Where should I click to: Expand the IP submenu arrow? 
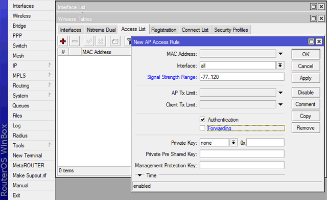[50, 65]
